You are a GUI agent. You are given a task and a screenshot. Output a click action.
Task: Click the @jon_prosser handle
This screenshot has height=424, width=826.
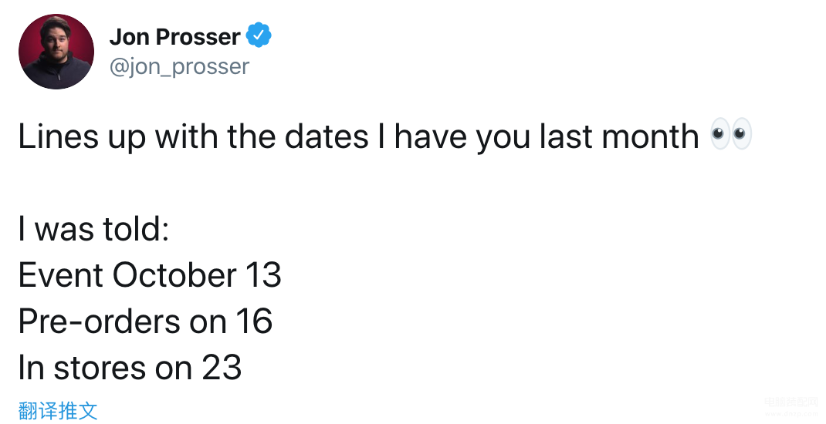click(179, 67)
